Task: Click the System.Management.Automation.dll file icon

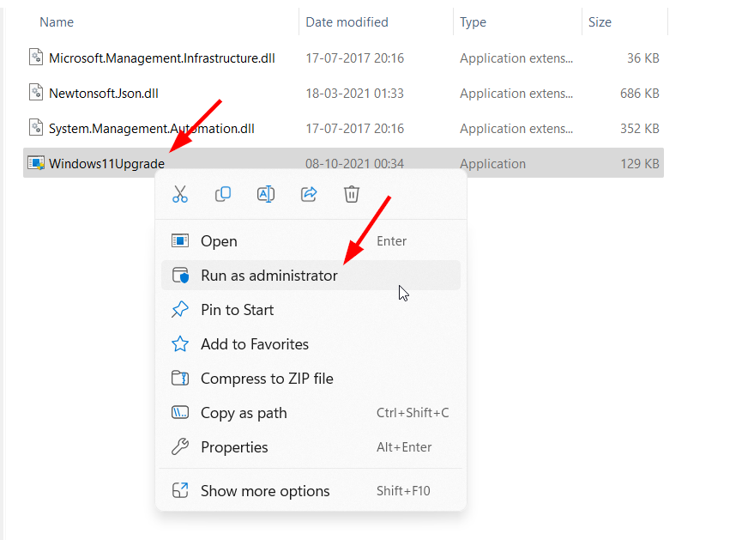Action: click(36, 128)
